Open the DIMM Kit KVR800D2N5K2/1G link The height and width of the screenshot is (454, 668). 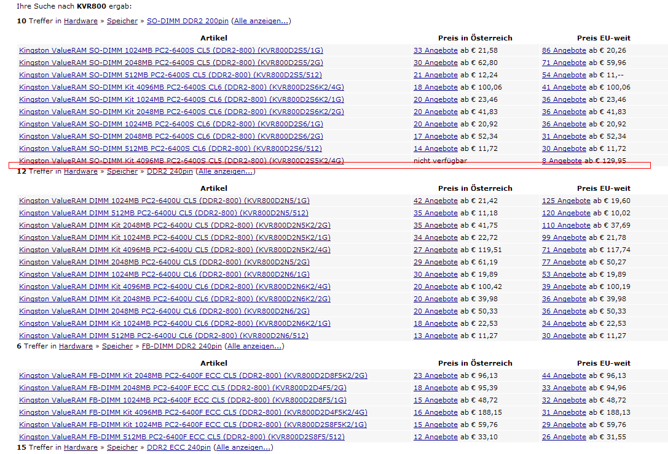[175, 238]
